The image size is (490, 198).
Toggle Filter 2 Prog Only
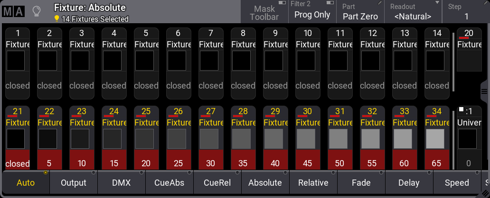click(x=312, y=11)
